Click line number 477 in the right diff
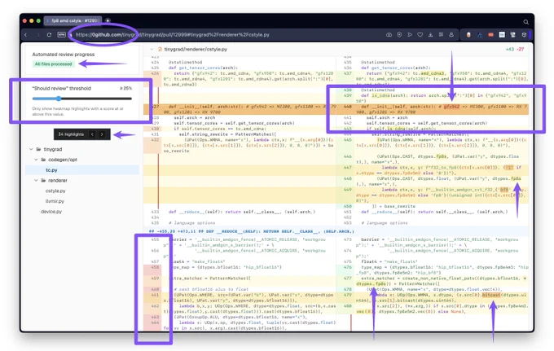 347,279
